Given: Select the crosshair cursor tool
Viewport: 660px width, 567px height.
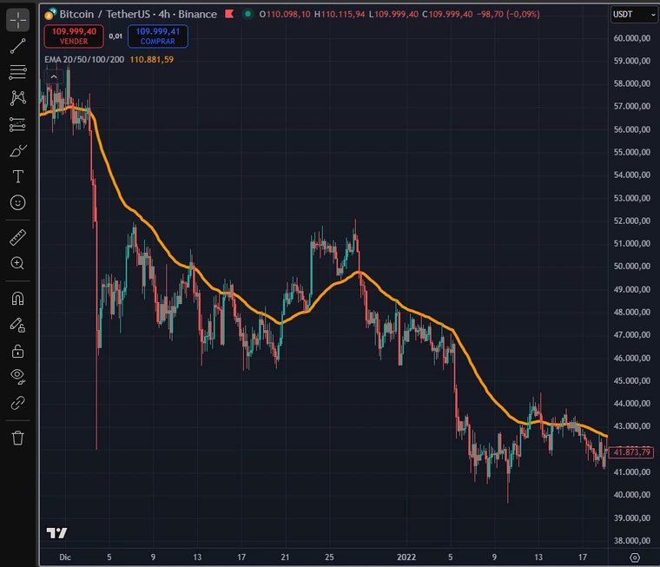Looking at the screenshot, I should click(x=17, y=20).
